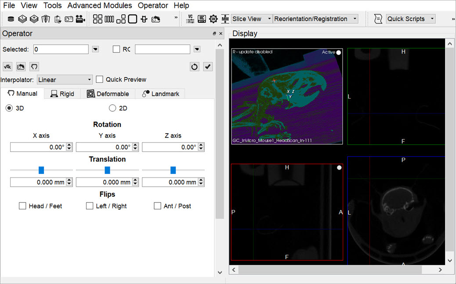The height and width of the screenshot is (284, 456).
Task: Toggle the Left / Right flip checkbox
Action: click(90, 206)
